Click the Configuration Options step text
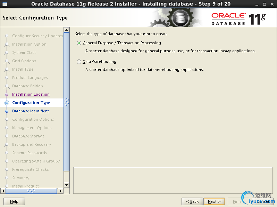This screenshot has height=207, width=277. click(33, 119)
